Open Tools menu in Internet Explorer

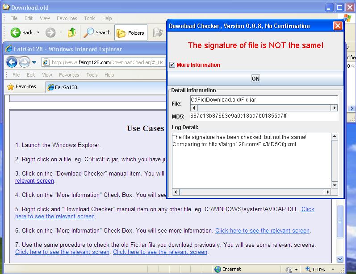coord(92,75)
